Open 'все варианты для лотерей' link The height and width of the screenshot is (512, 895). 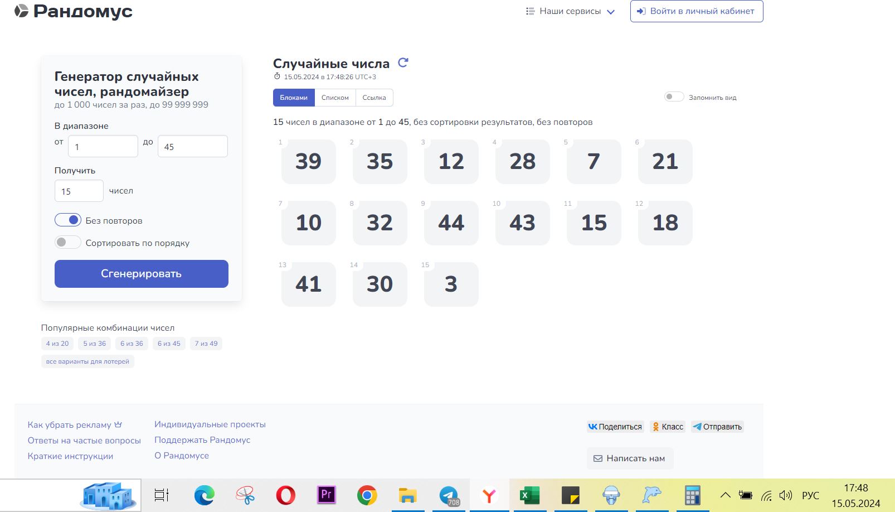pyautogui.click(x=87, y=361)
